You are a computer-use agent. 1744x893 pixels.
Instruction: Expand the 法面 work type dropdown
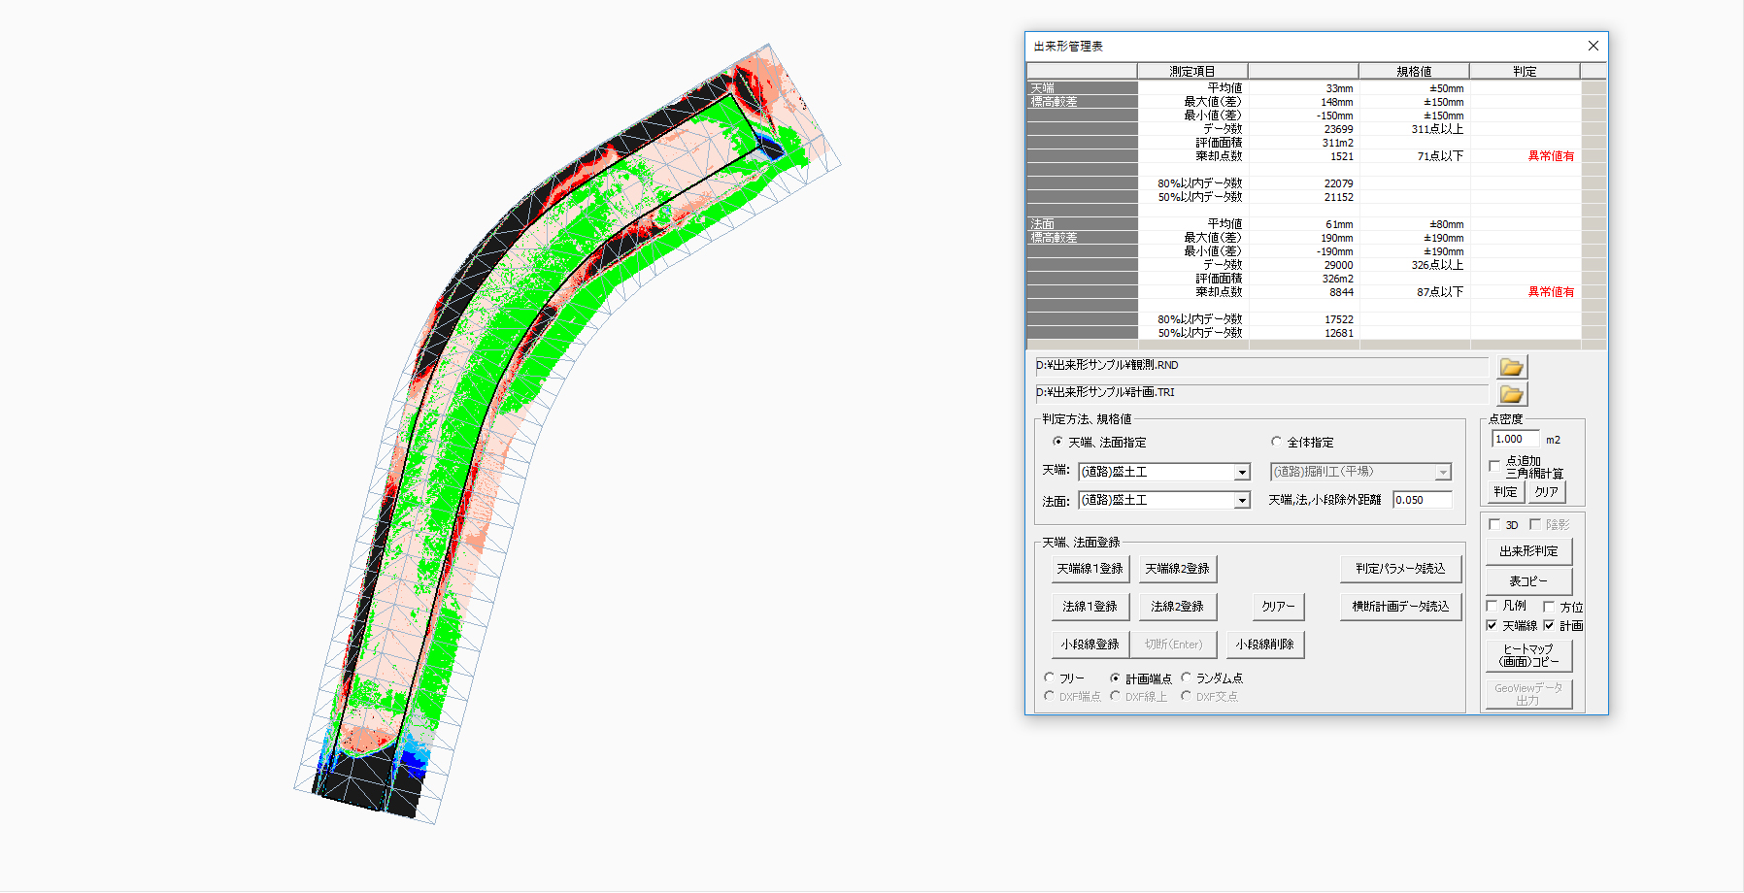(x=1241, y=501)
